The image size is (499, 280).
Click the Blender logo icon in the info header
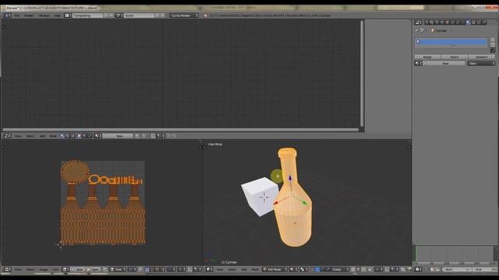[x=205, y=16]
